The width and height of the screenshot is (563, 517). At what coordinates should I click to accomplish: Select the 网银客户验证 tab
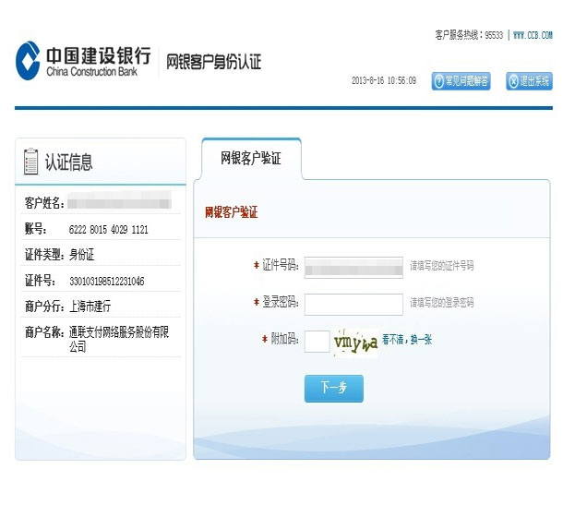[x=251, y=158]
